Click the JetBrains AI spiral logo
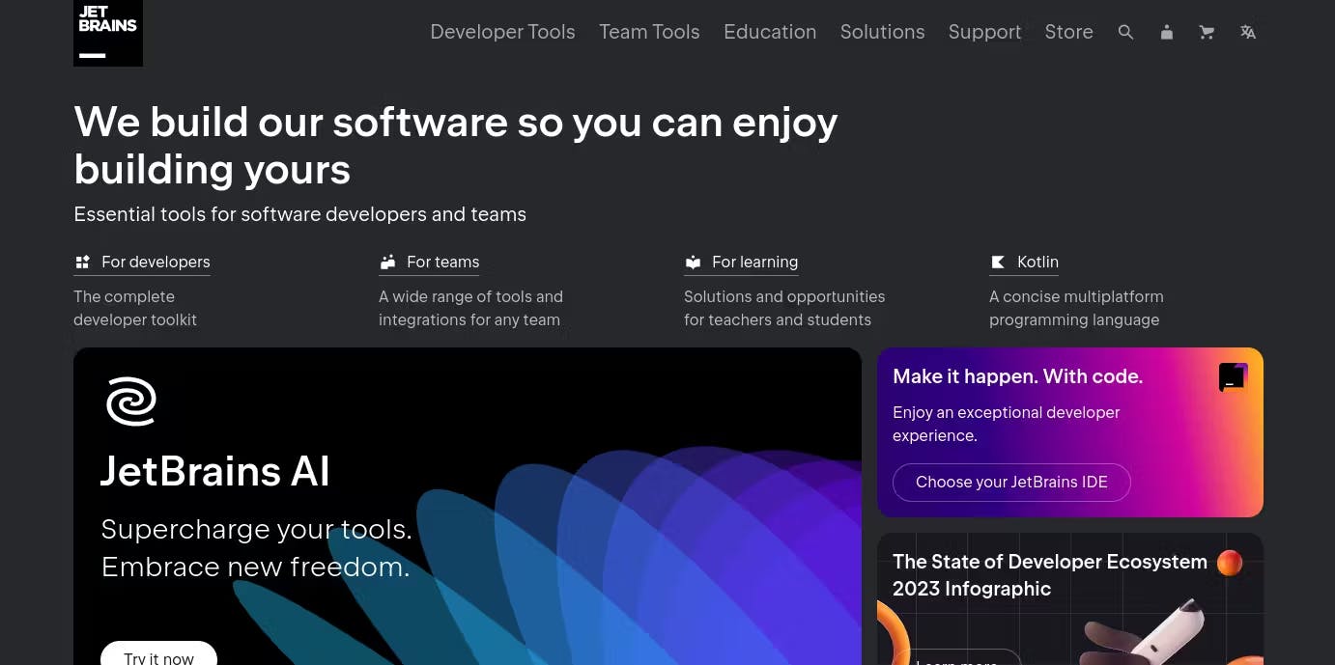Screen dimensions: 1335x665 point(131,402)
